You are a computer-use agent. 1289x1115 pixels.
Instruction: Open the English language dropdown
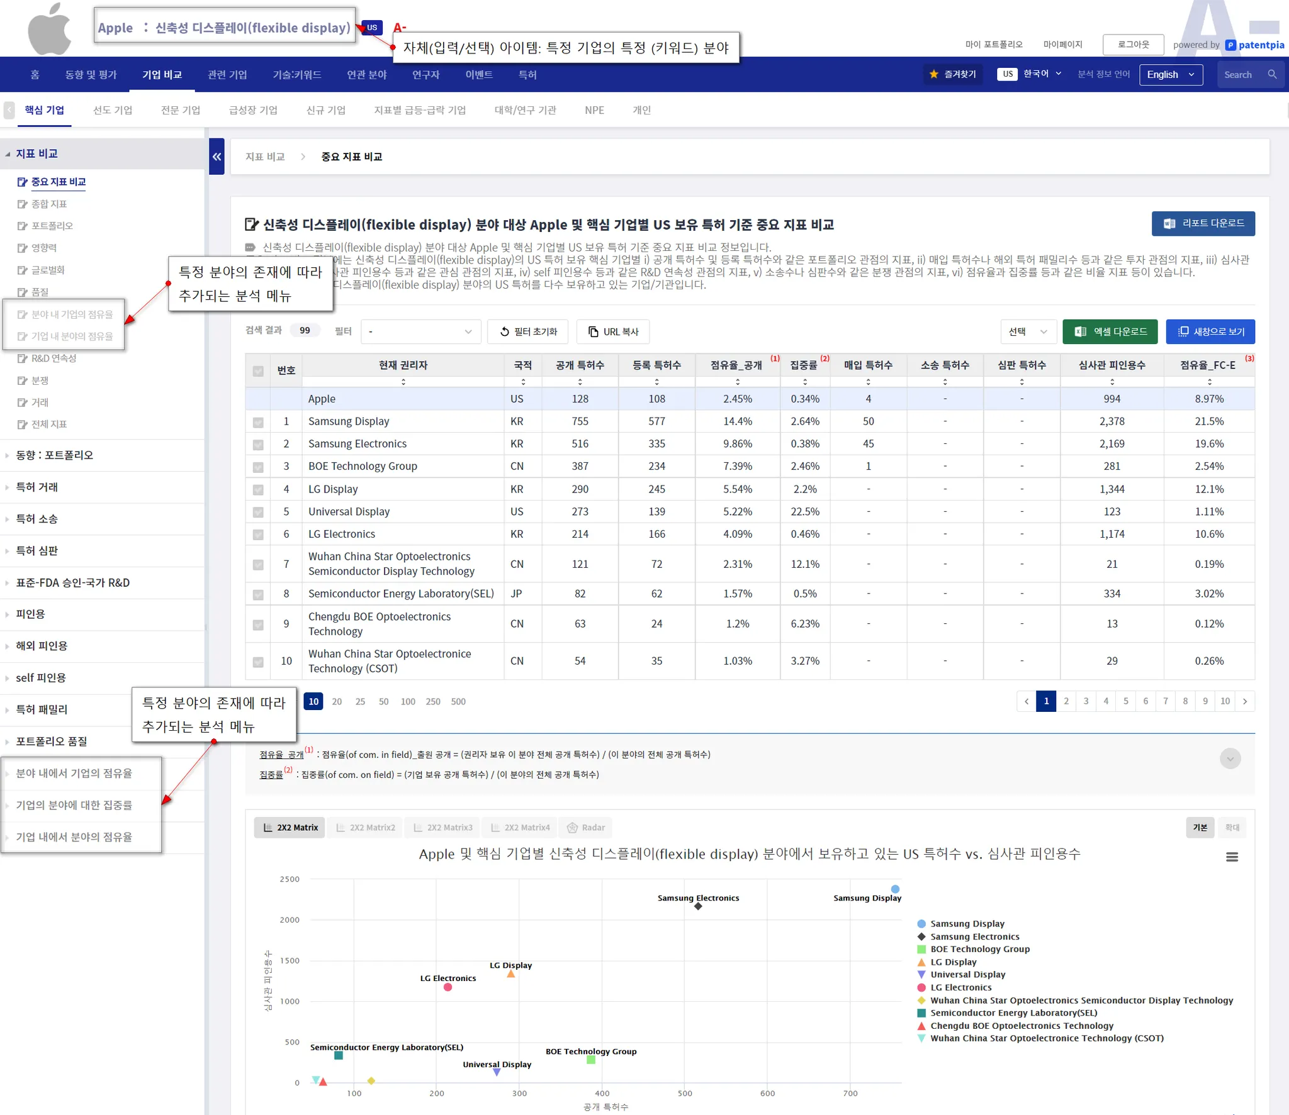1170,74
